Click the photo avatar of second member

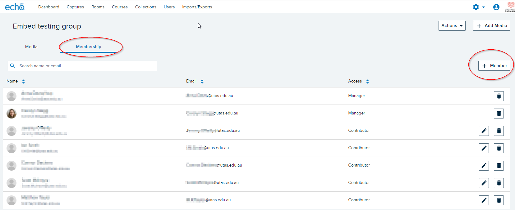(x=11, y=114)
